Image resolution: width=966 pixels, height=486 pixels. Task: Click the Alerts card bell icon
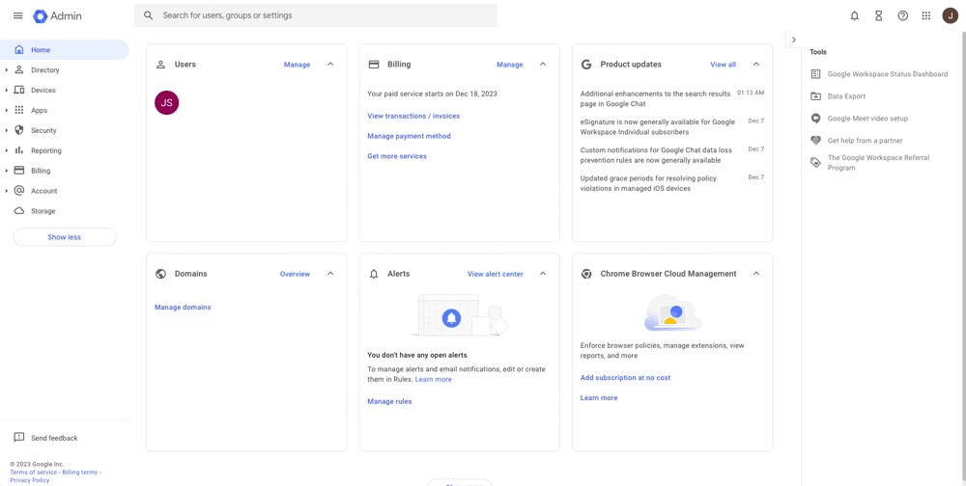point(373,275)
